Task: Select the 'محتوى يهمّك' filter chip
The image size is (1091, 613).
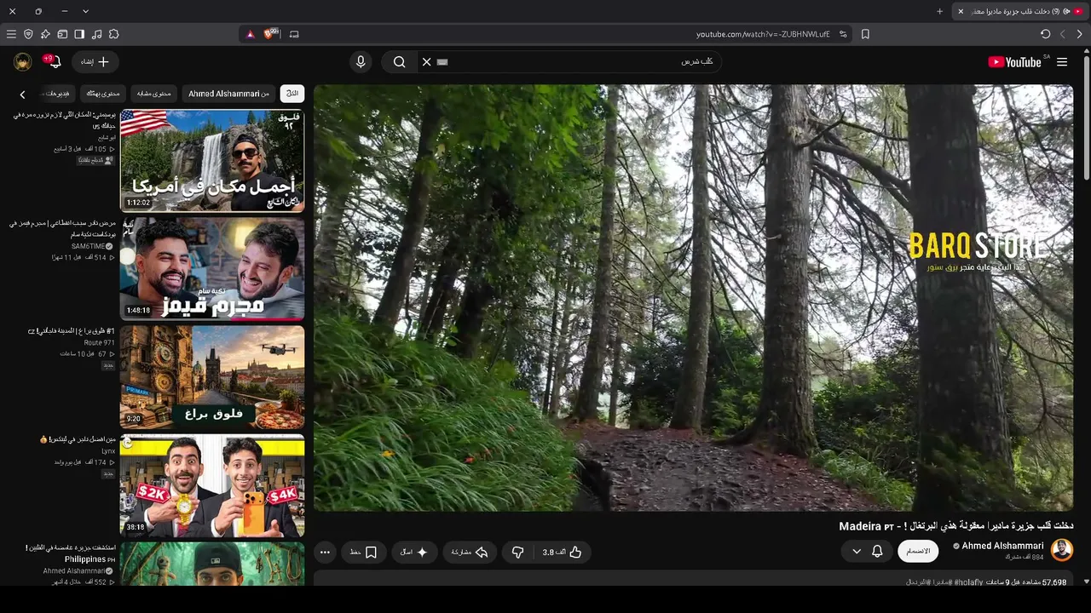Action: coord(103,94)
